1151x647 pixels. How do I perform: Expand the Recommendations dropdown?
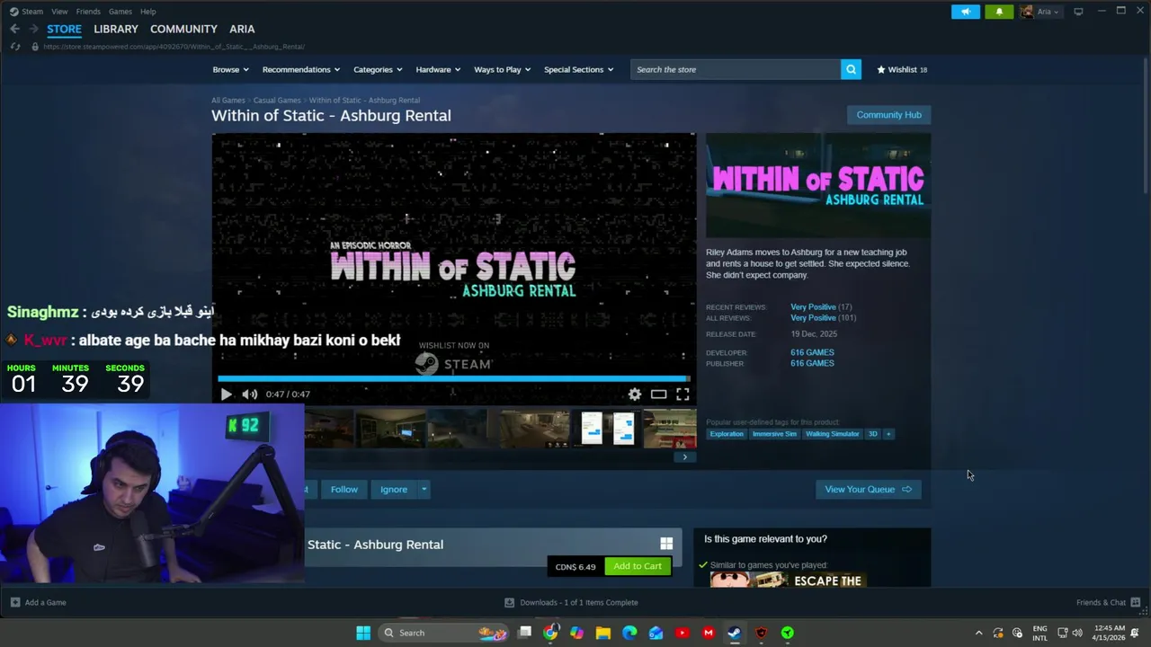301,69
